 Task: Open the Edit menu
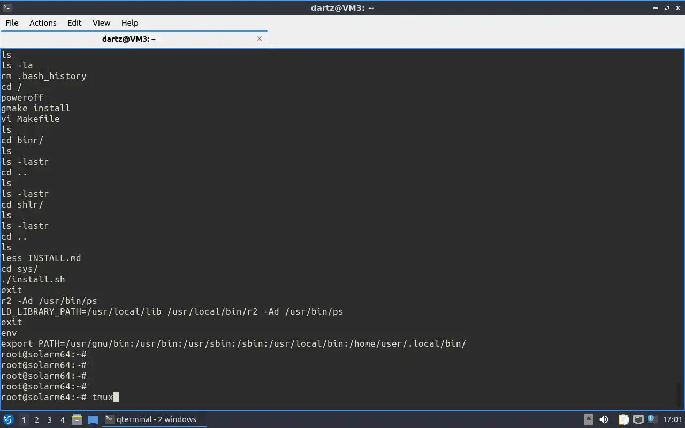(x=74, y=23)
